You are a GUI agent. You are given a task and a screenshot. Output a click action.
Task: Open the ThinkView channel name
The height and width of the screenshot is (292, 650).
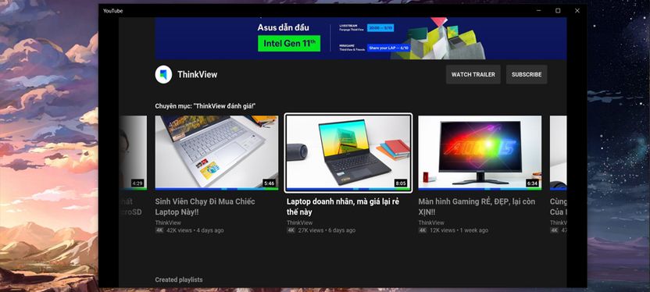[198, 74]
